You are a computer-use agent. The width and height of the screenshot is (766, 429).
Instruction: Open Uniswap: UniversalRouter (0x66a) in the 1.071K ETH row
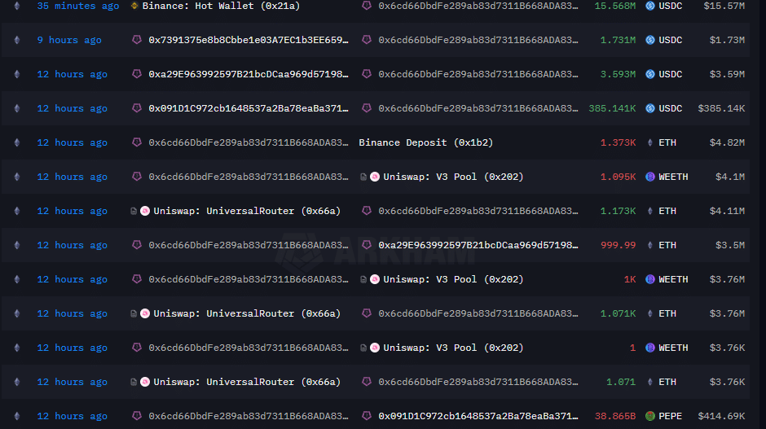247,313
